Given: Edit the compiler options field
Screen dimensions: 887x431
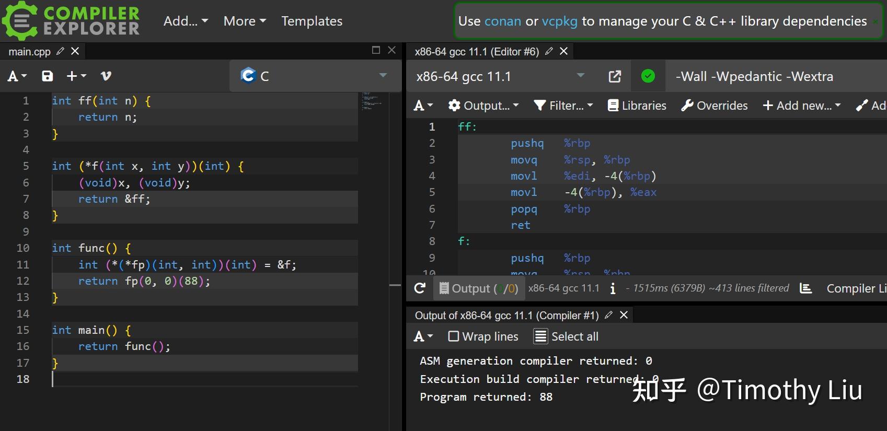Looking at the screenshot, I should tap(776, 76).
